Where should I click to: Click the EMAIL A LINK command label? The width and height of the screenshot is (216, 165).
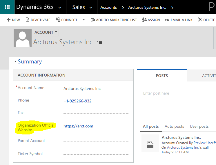pos(181,20)
